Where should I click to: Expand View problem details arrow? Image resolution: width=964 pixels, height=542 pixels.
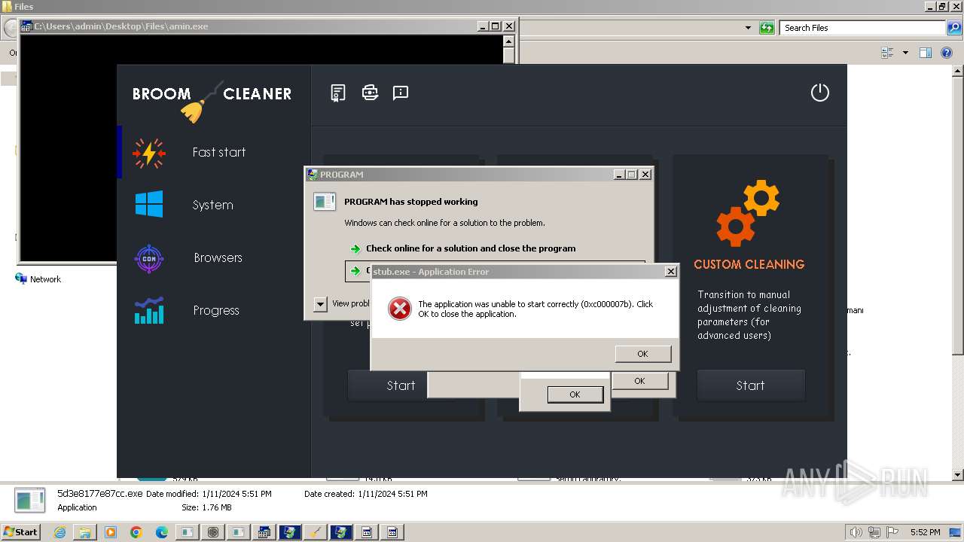tap(320, 303)
